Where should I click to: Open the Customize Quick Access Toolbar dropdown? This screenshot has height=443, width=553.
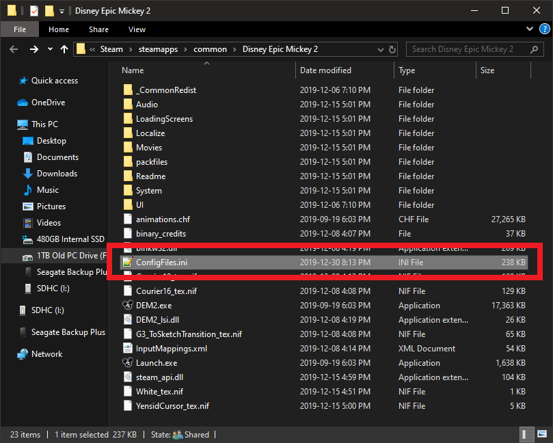click(62, 12)
